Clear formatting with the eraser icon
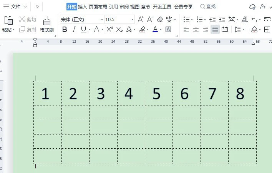The image size is (272, 173). 160,19
